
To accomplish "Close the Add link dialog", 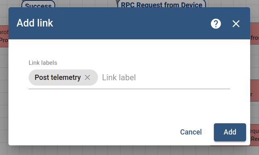I will (236, 24).
